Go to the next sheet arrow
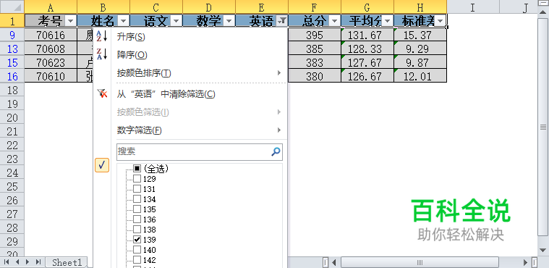549x268 pixels. (27, 262)
